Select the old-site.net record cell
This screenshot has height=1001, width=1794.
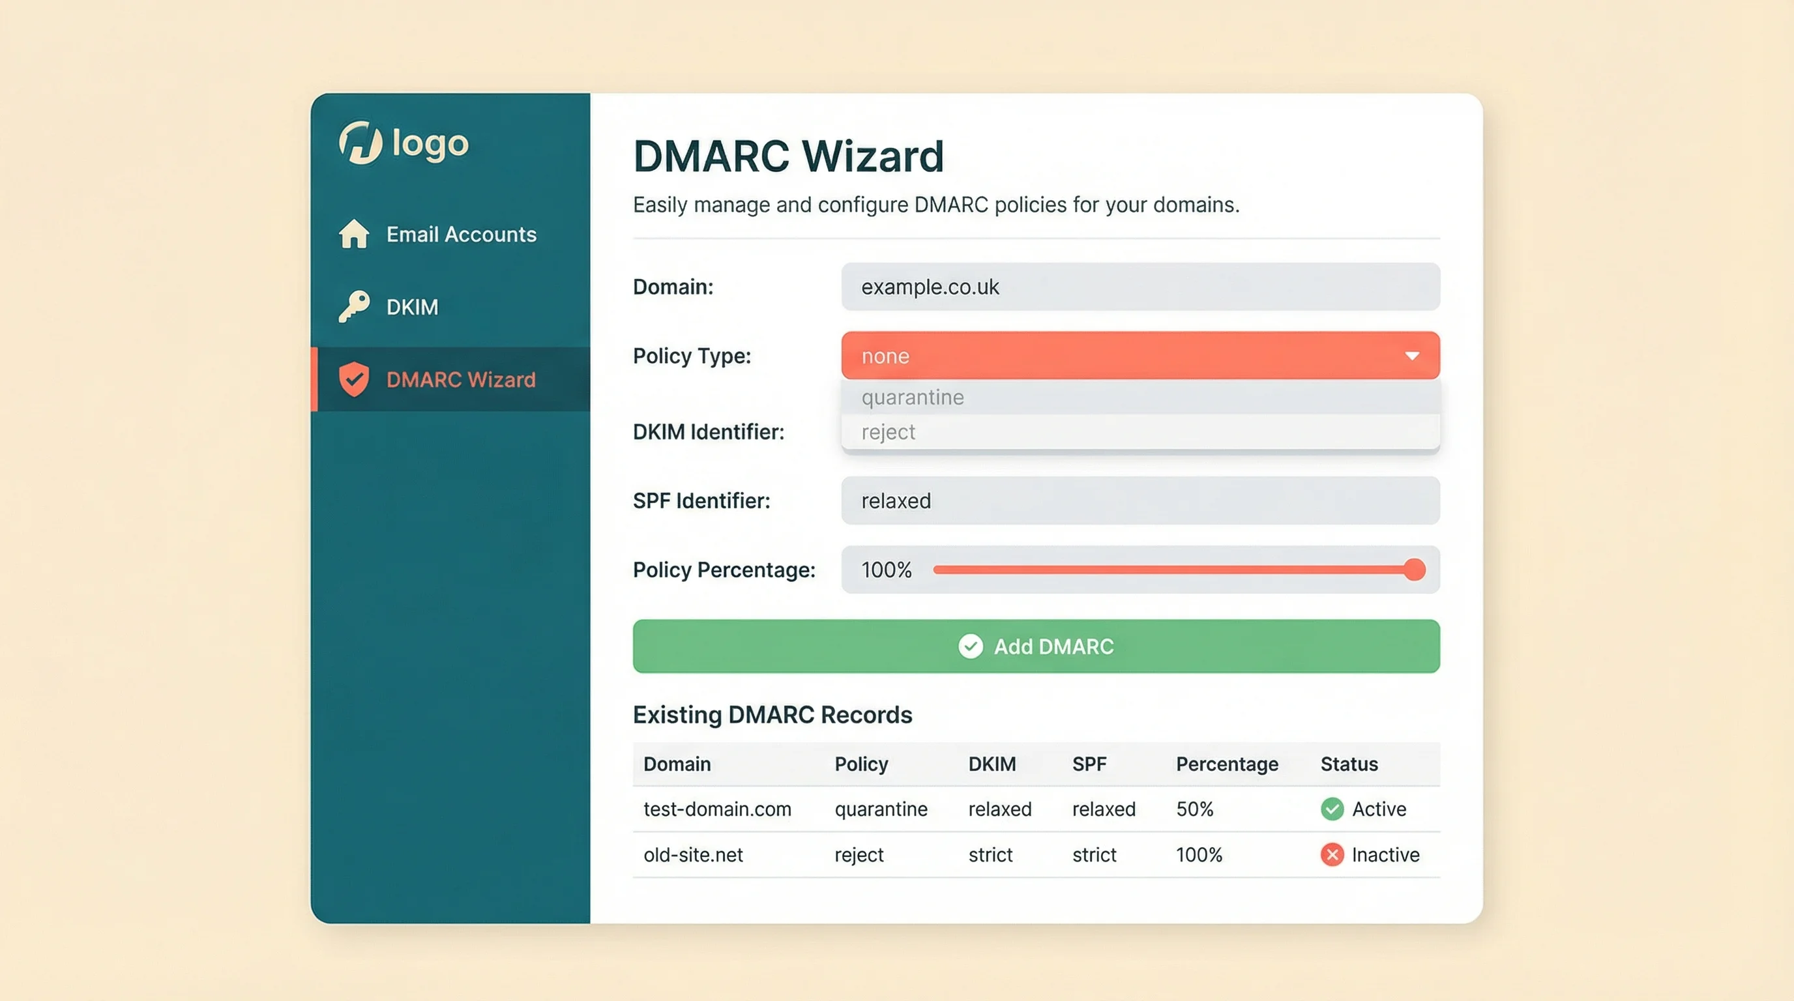693,854
